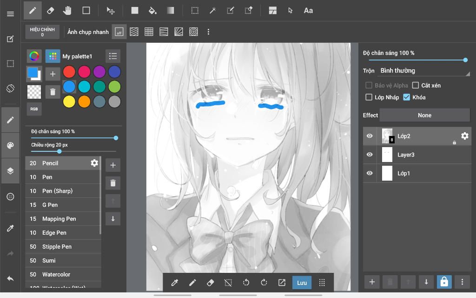Hide the Lớp2 layer
The height and width of the screenshot is (298, 476).
tap(370, 136)
